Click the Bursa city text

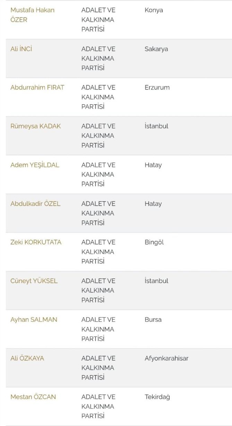(153, 320)
